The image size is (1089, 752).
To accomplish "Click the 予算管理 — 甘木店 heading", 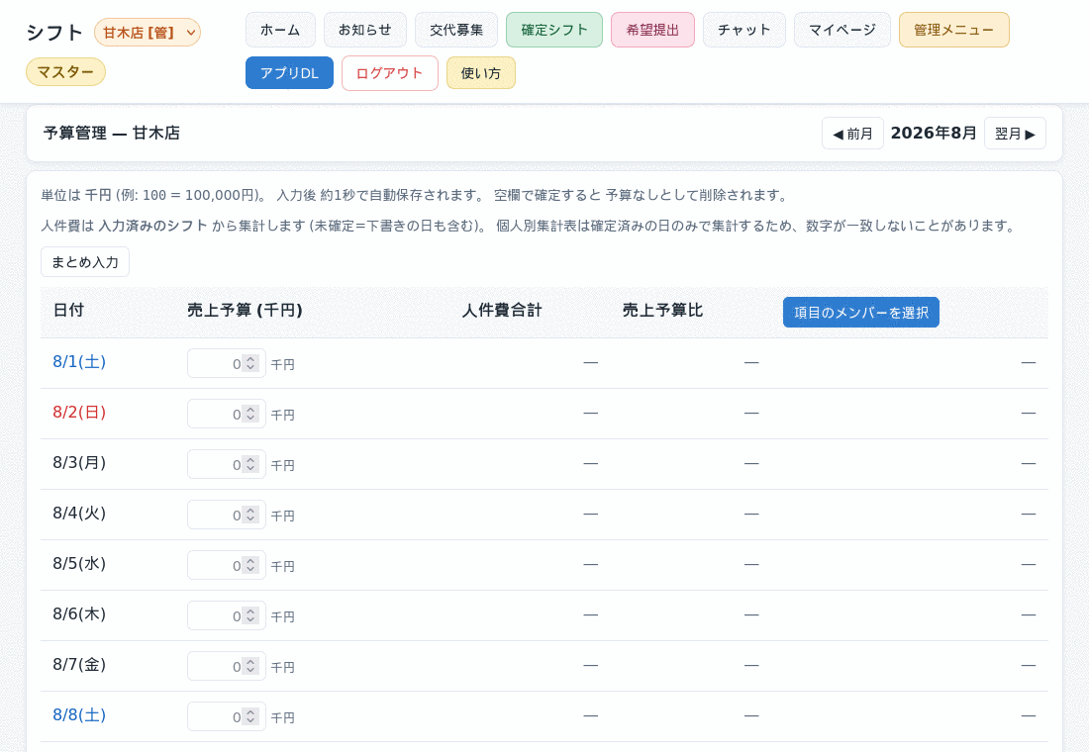I will pos(112,134).
